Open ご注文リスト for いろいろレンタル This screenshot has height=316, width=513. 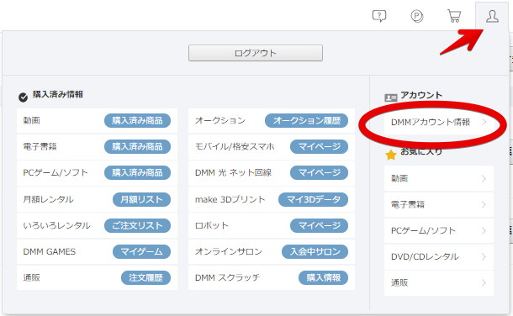137,225
